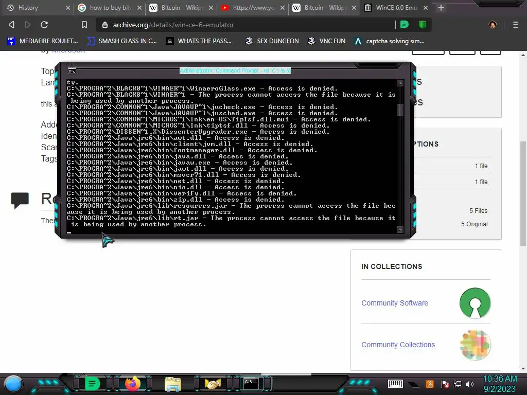The image size is (527, 395).
Task: Open a new browser tab
Action: (441, 7)
